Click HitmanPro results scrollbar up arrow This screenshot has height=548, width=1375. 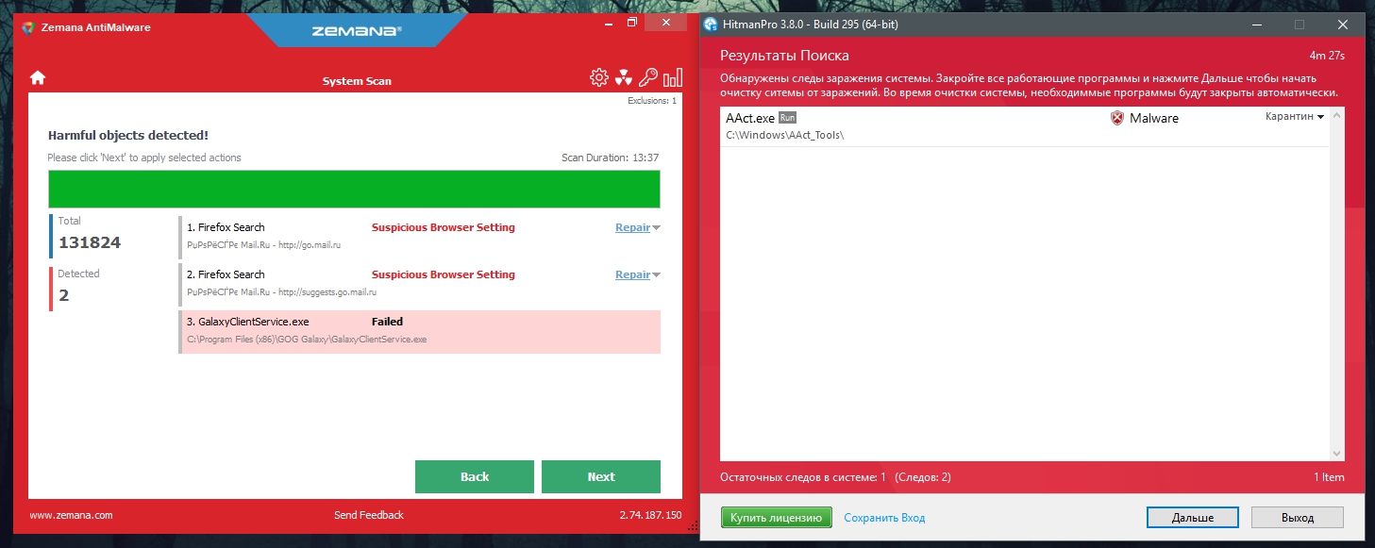pos(1336,115)
